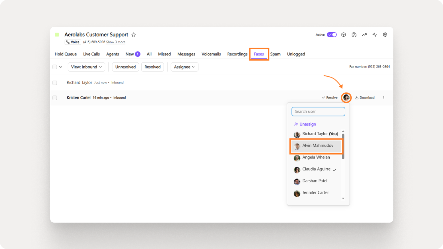Click the activity pulse icon

[375, 35]
